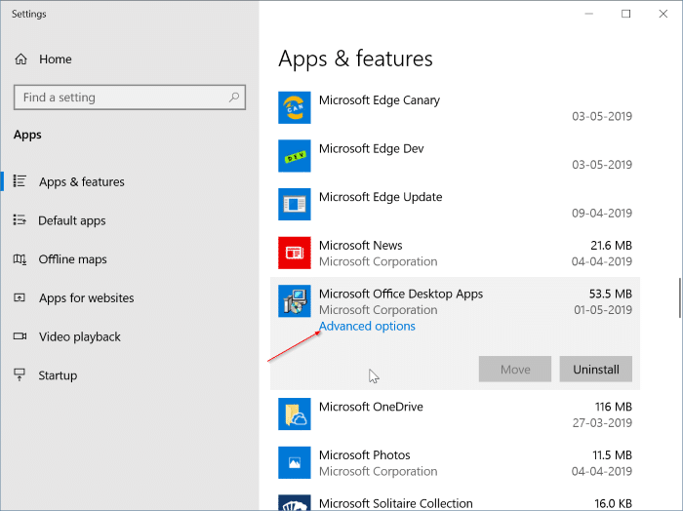Viewport: 683px width, 511px height.
Task: Click the 09-04-2019 Edge Update date
Action: click(x=602, y=214)
